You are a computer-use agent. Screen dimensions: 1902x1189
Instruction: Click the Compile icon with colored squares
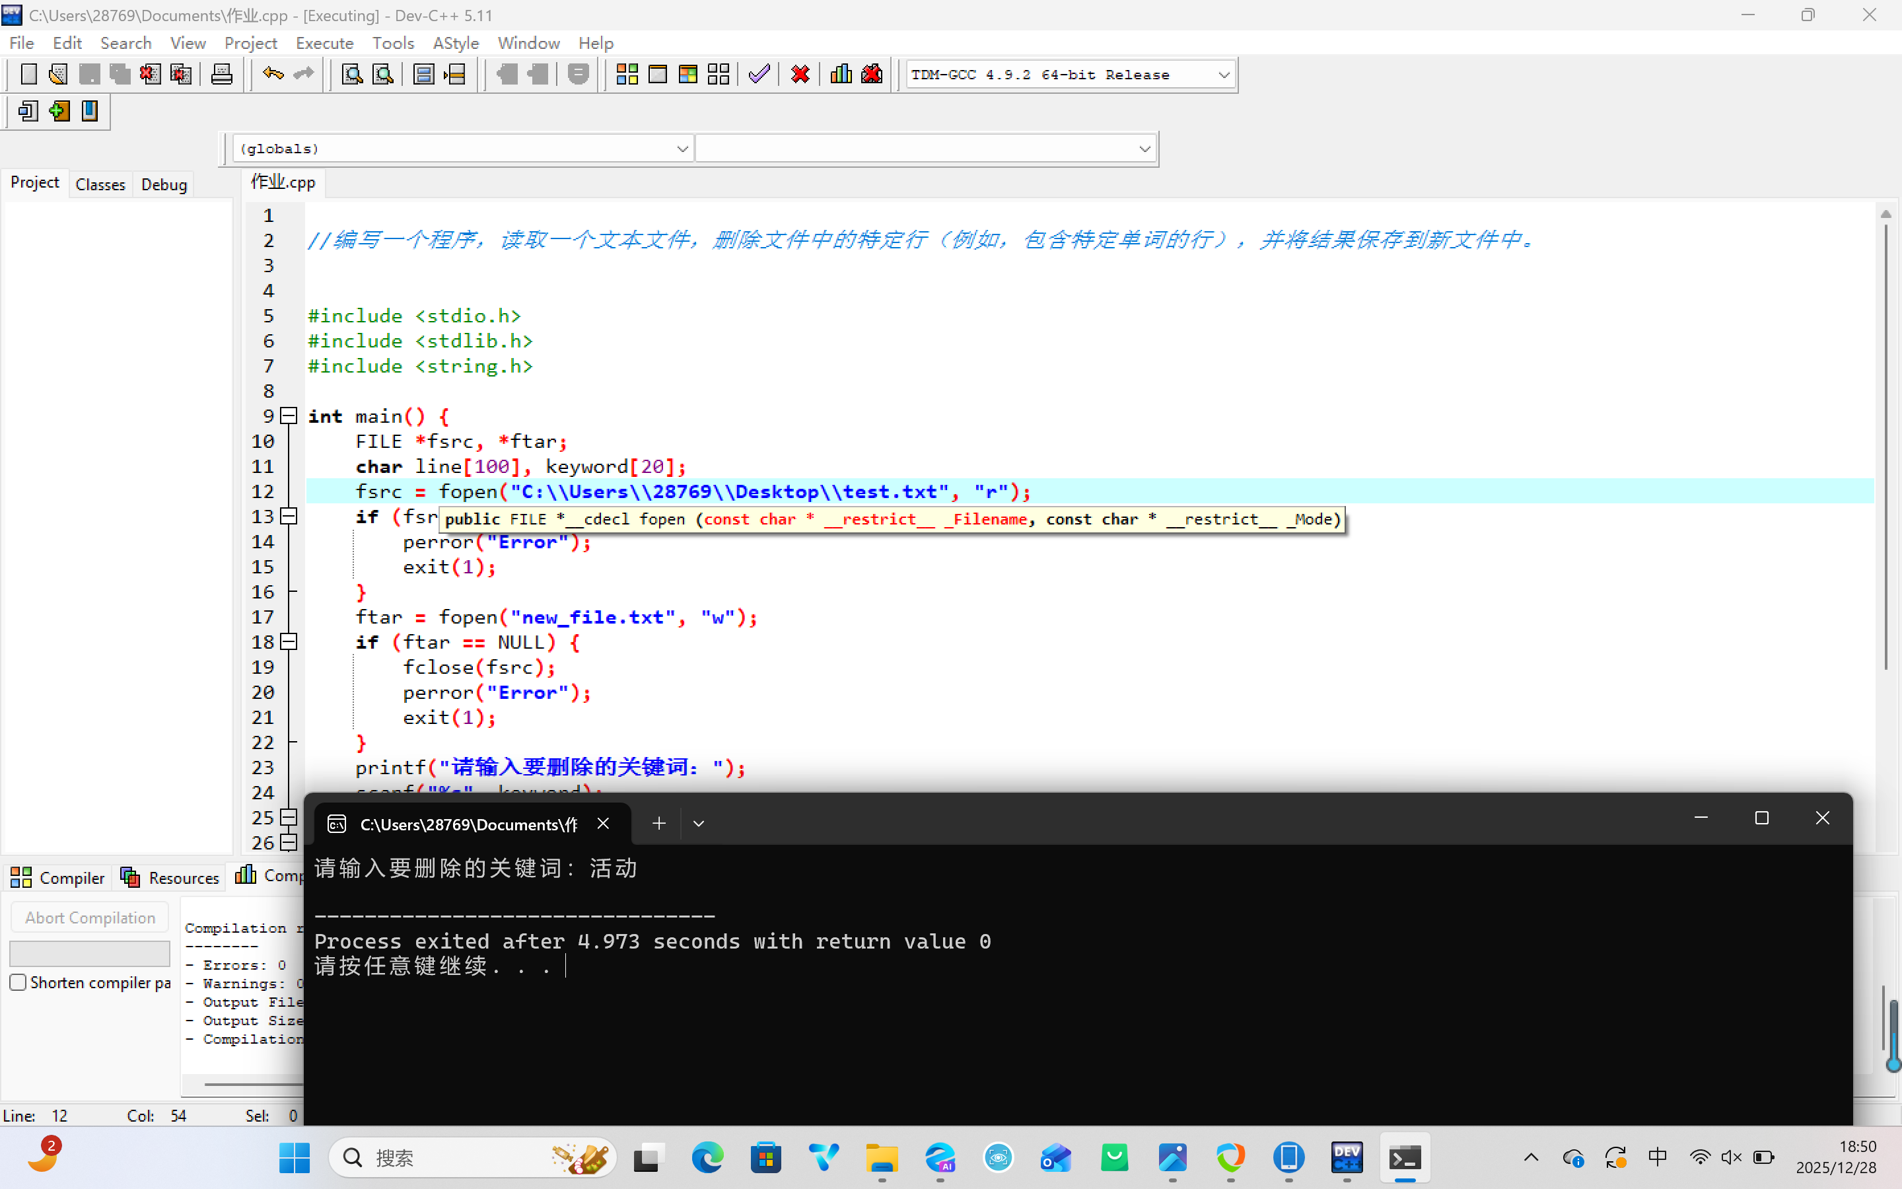[x=626, y=75]
